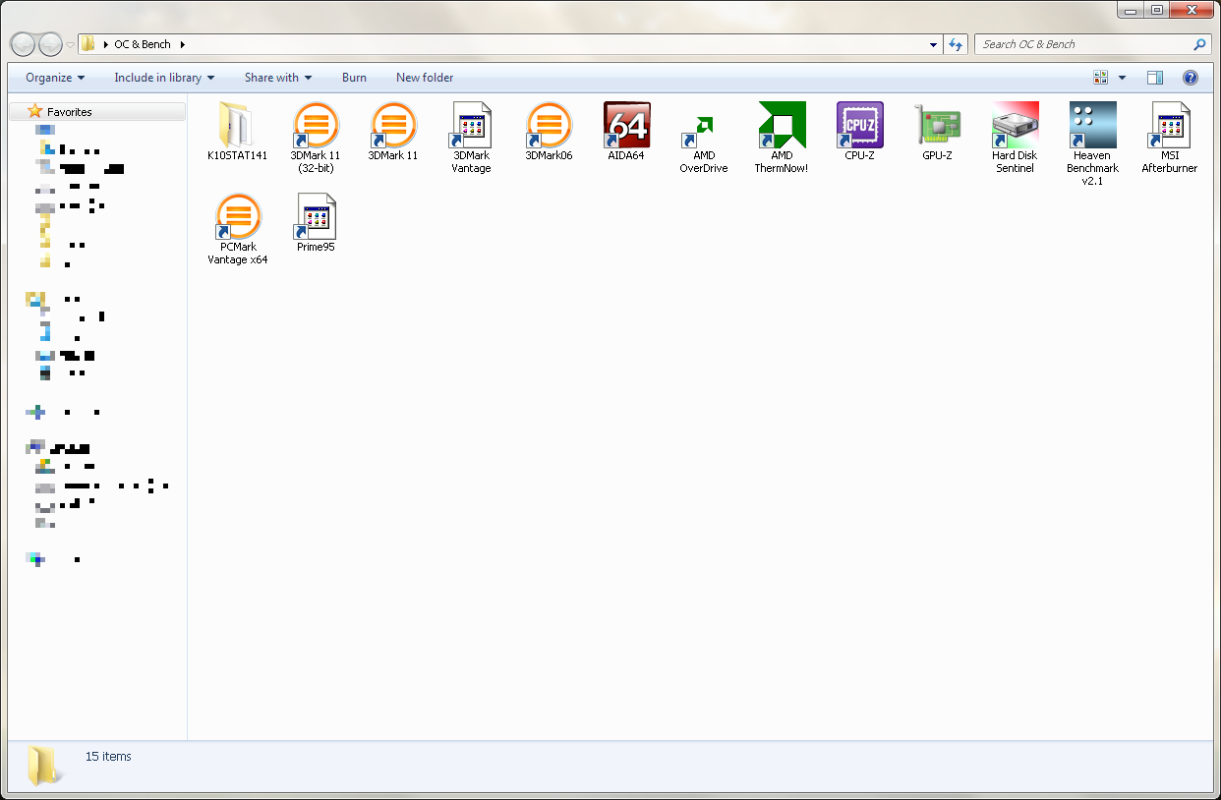Select the Heaven Benchmark v2.1 shortcut

(x=1092, y=143)
